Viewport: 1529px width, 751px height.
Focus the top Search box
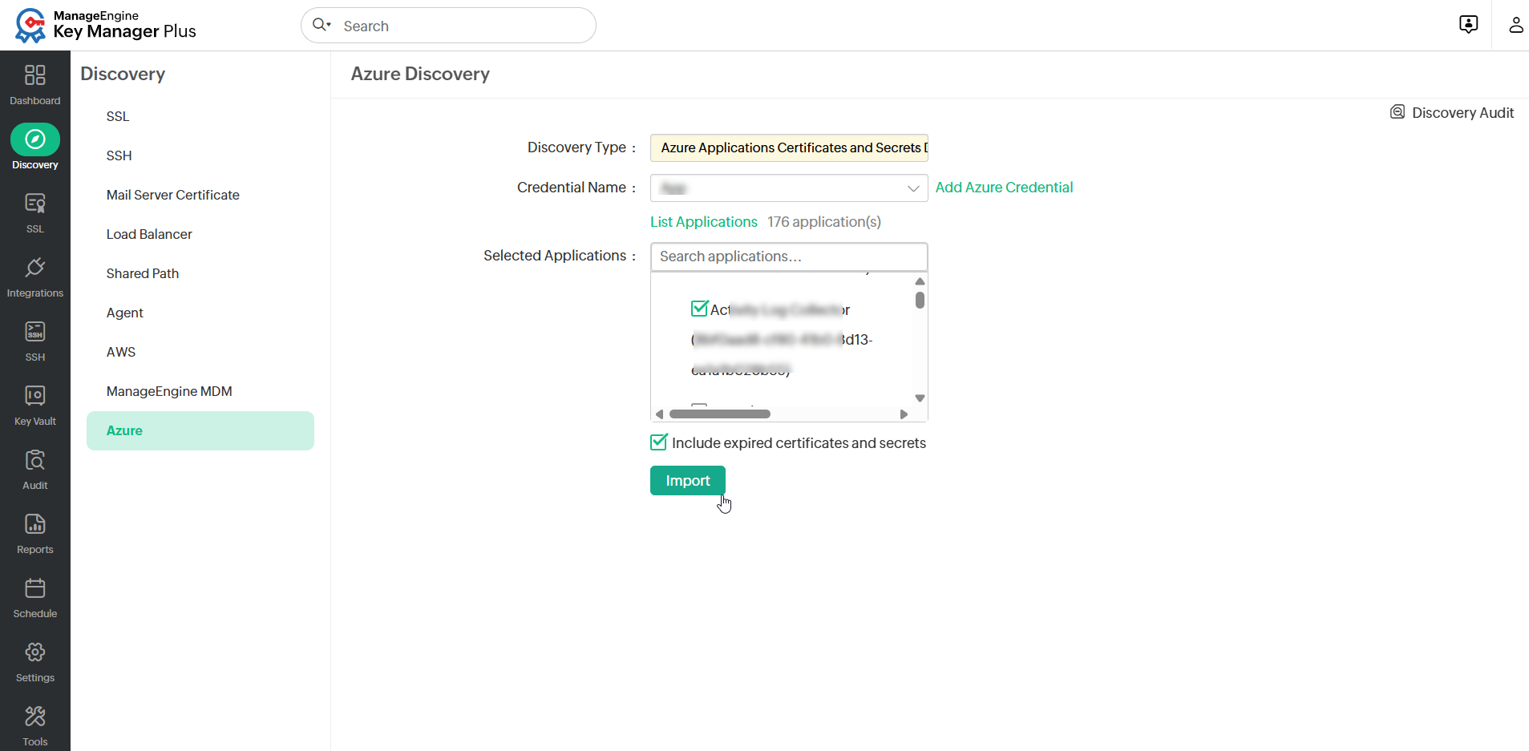pyautogui.click(x=448, y=26)
